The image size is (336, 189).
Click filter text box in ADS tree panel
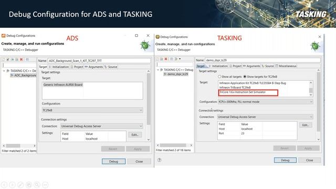point(19,65)
